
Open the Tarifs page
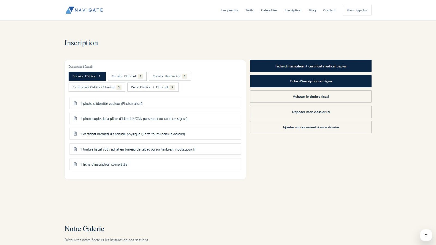pyautogui.click(x=249, y=10)
